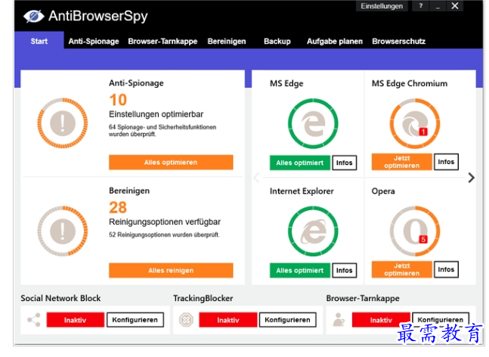Click Konfigurieren for Browser-Tarnkappe
The height and width of the screenshot is (357, 489).
click(441, 319)
